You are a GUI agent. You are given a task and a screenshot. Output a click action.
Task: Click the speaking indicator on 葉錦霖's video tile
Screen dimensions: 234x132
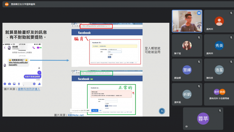click(x=199, y=13)
